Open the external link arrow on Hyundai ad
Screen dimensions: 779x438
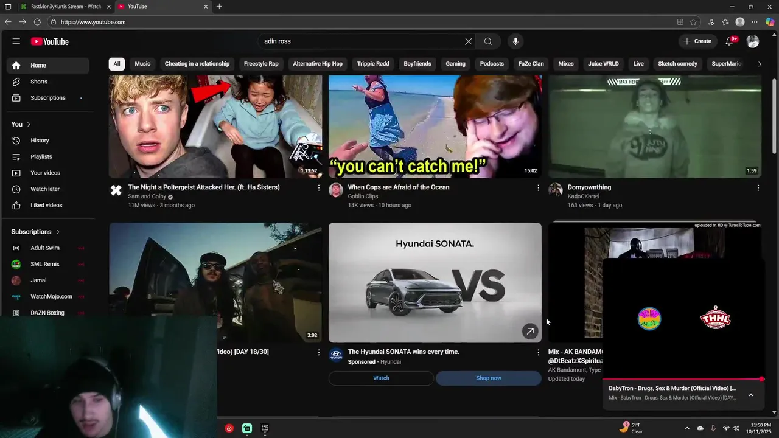(x=530, y=331)
